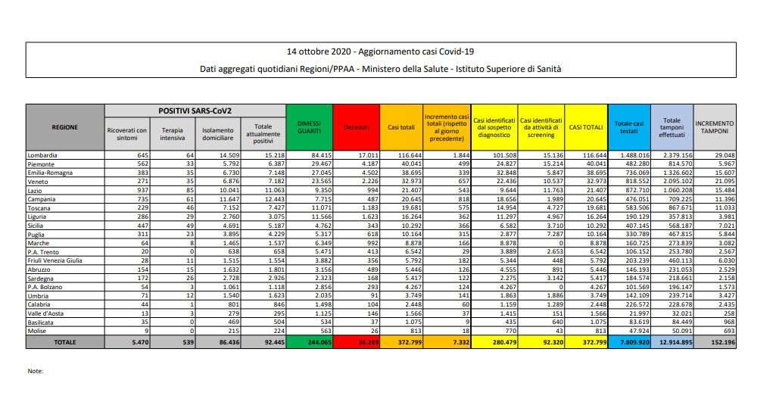The width and height of the screenshot is (776, 408).
Task: Select the 'Isolamento domiciliare' column header
Action: point(218,134)
